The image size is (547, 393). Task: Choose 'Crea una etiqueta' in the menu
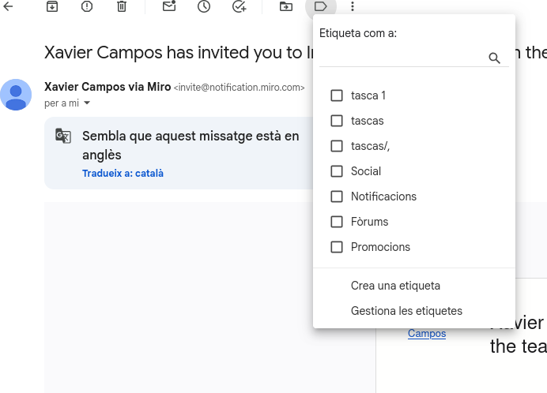[395, 286]
